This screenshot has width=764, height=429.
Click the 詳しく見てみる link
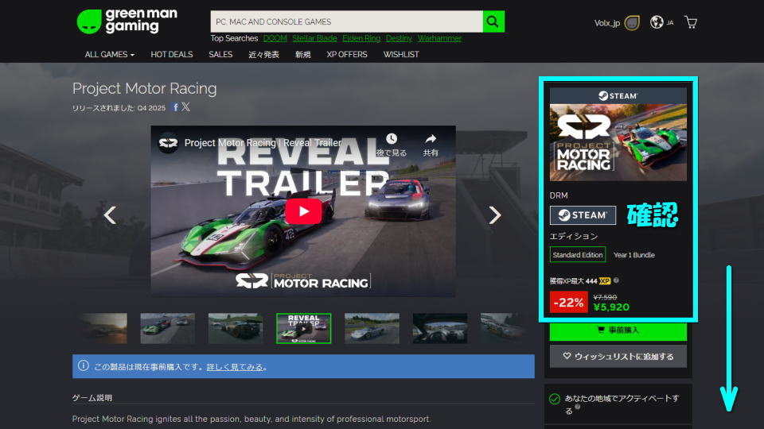[235, 367]
